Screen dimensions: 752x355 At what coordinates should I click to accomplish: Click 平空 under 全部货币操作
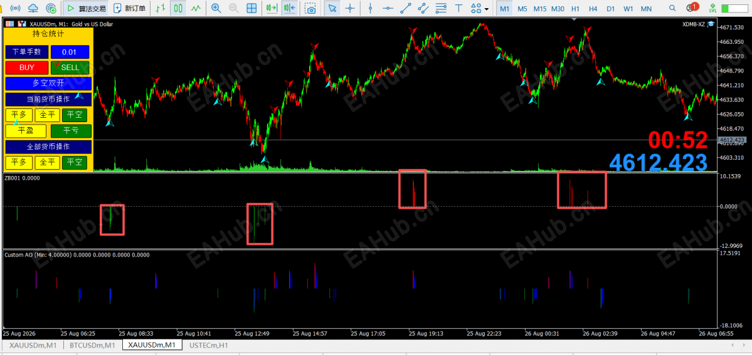(x=75, y=162)
